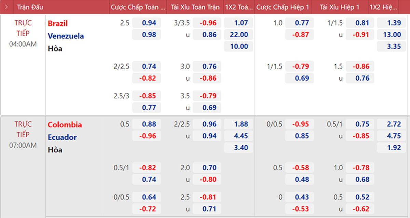Image resolution: width=410 pixels, height=218 pixels.
Task: Pick Colombia 0/0.5 handicap odds 0.64
Action: click(x=147, y=197)
